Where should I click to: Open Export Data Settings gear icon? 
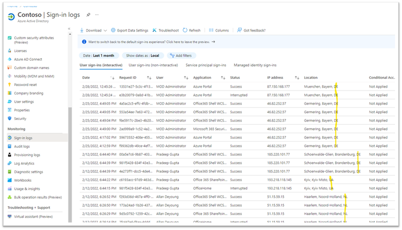click(113, 30)
